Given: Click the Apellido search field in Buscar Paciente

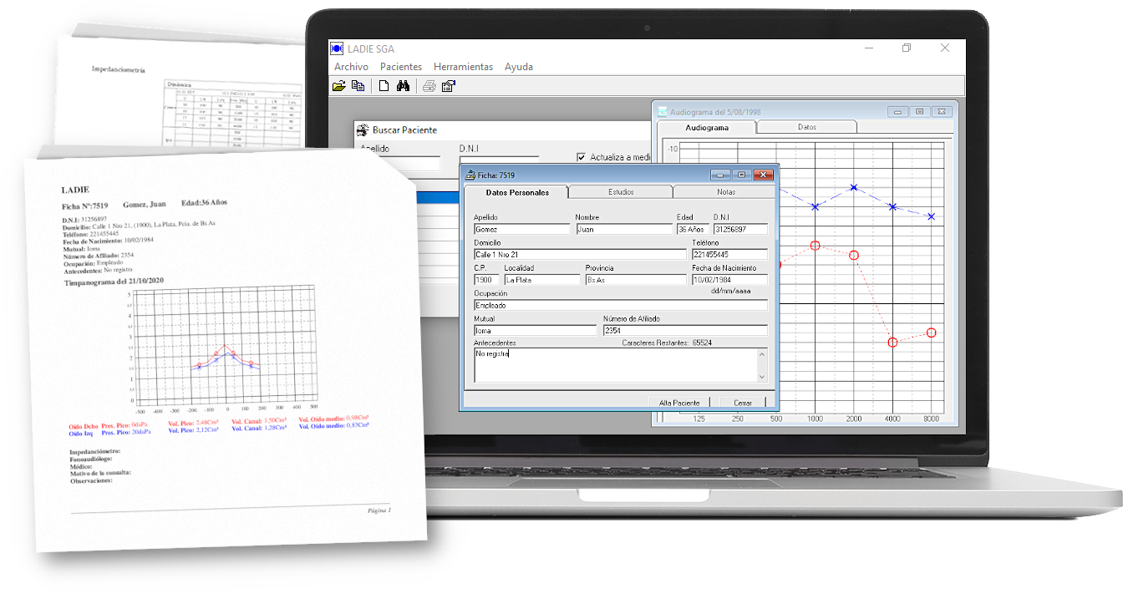Looking at the screenshot, I should pyautogui.click(x=399, y=163).
